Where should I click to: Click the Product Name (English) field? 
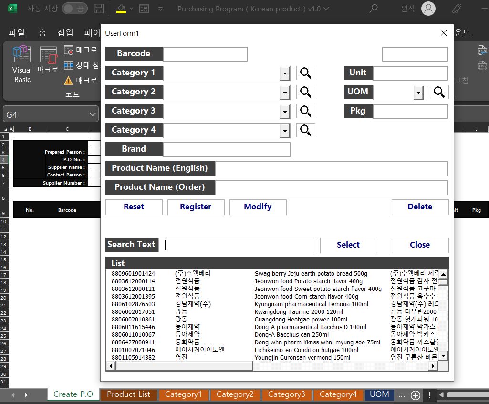[x=332, y=169]
